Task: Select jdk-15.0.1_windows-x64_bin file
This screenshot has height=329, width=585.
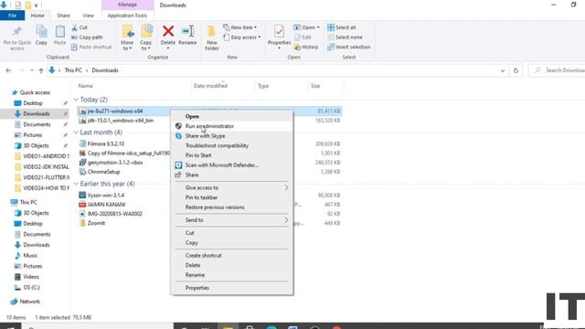Action: point(120,121)
